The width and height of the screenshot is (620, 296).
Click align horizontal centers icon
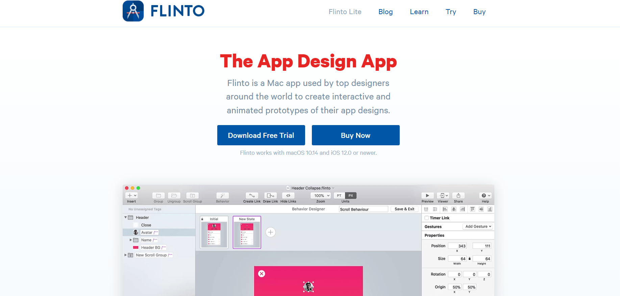[x=454, y=209]
